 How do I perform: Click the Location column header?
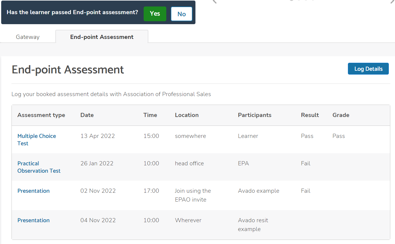pos(187,115)
